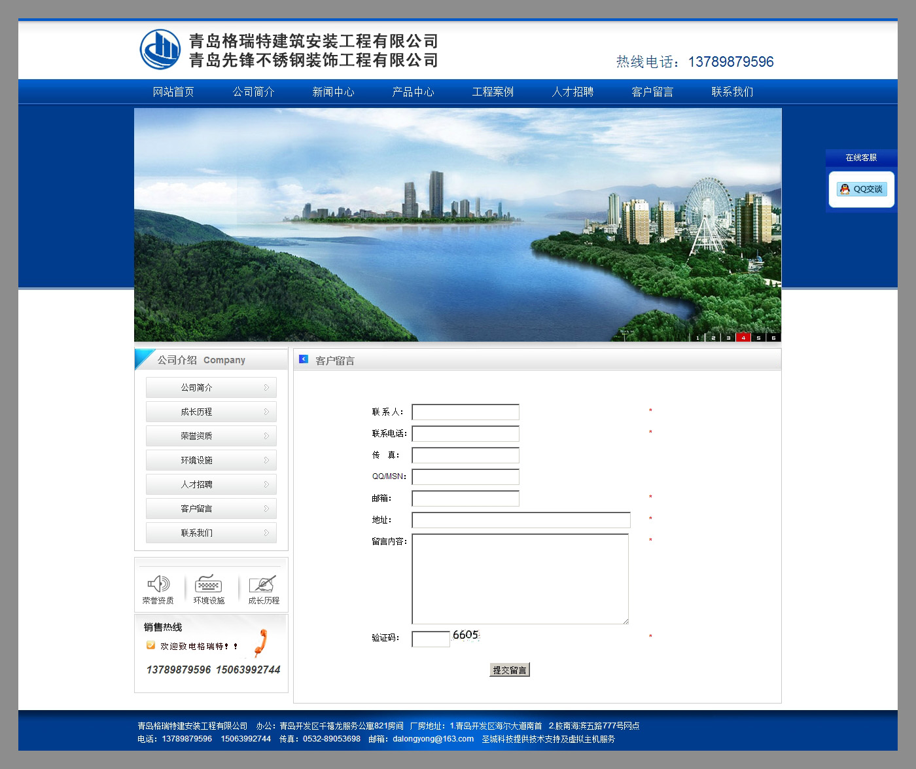Viewport: 916px width, 769px height.
Task: Click the 环境设施 keyboard icon
Action: tap(209, 583)
